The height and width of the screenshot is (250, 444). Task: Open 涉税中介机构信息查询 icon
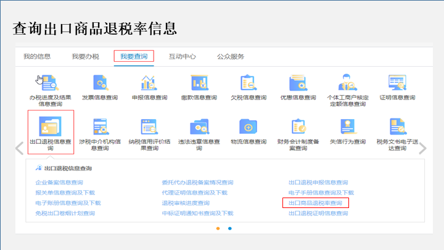[x=100, y=127]
